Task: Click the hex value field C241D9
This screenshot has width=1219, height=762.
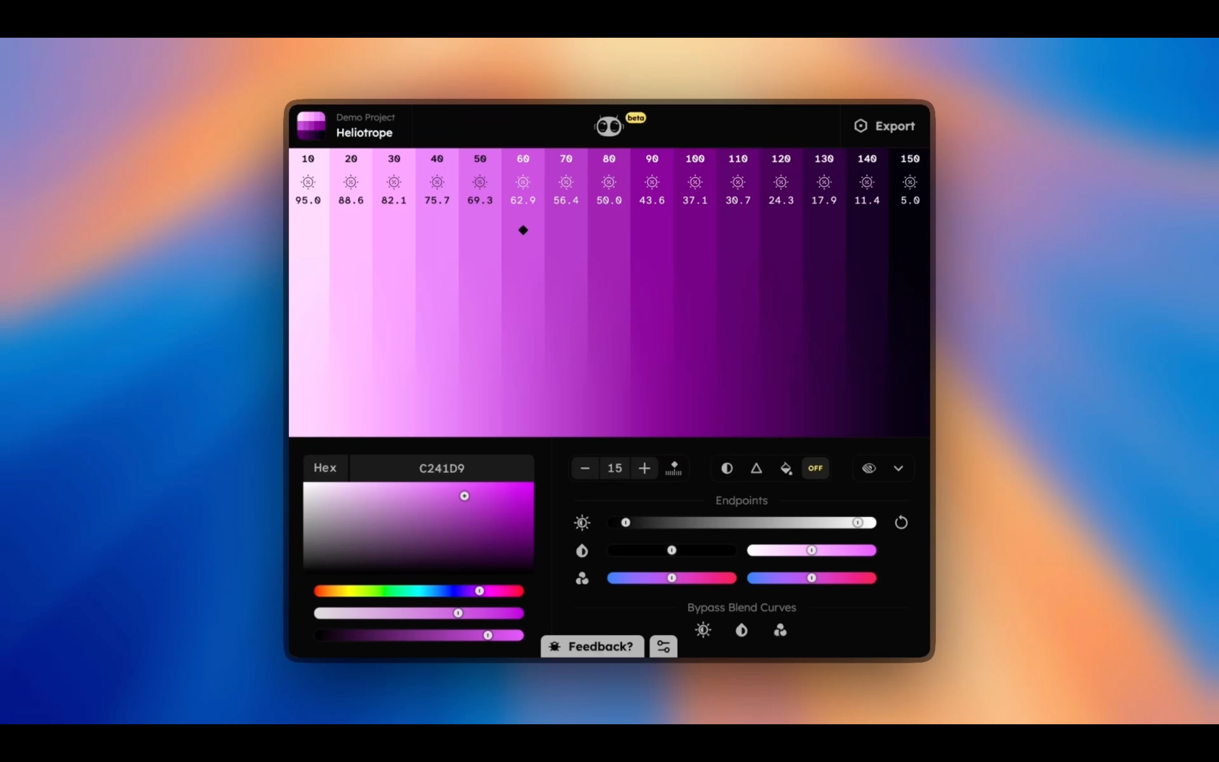Action: [442, 468]
